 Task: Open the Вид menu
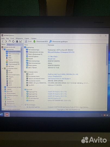[8, 38]
